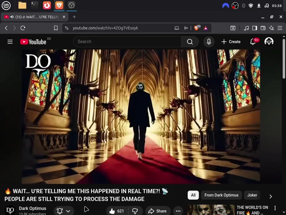Open Brave Rewards triangle icon
The height and width of the screenshot is (215, 286).
(x=206, y=28)
